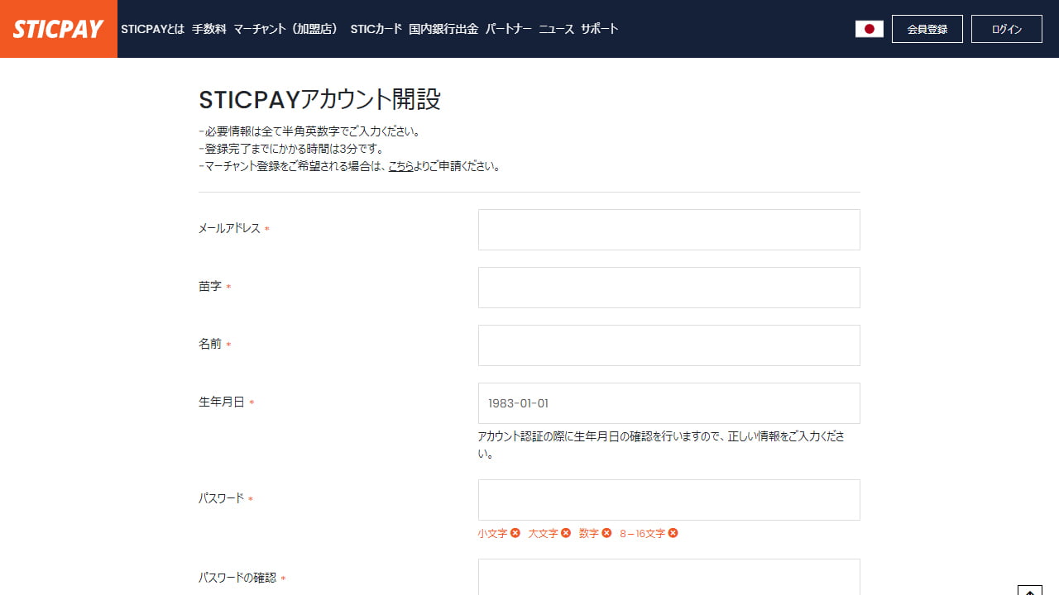This screenshot has width=1059, height=595.
Task: Click the ログイン button
Action: [x=1007, y=29]
